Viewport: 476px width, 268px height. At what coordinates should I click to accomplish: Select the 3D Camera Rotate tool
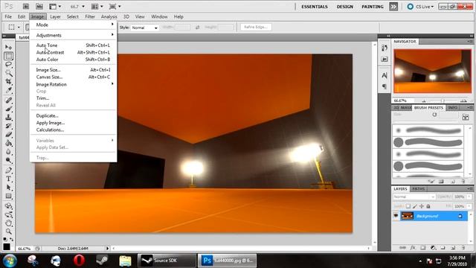pyautogui.click(x=8, y=214)
